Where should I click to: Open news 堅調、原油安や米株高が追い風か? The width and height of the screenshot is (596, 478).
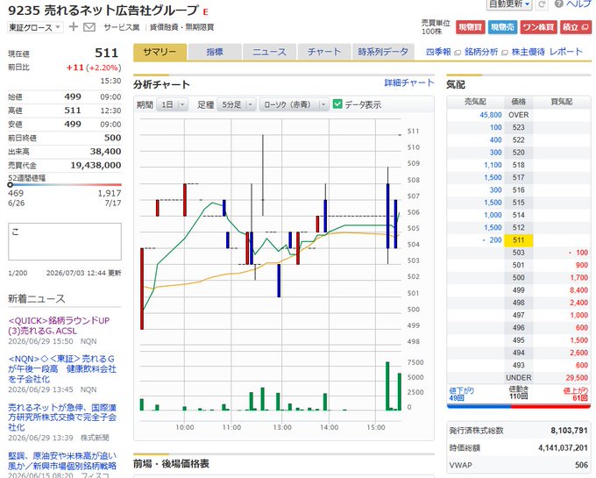[x=62, y=460]
